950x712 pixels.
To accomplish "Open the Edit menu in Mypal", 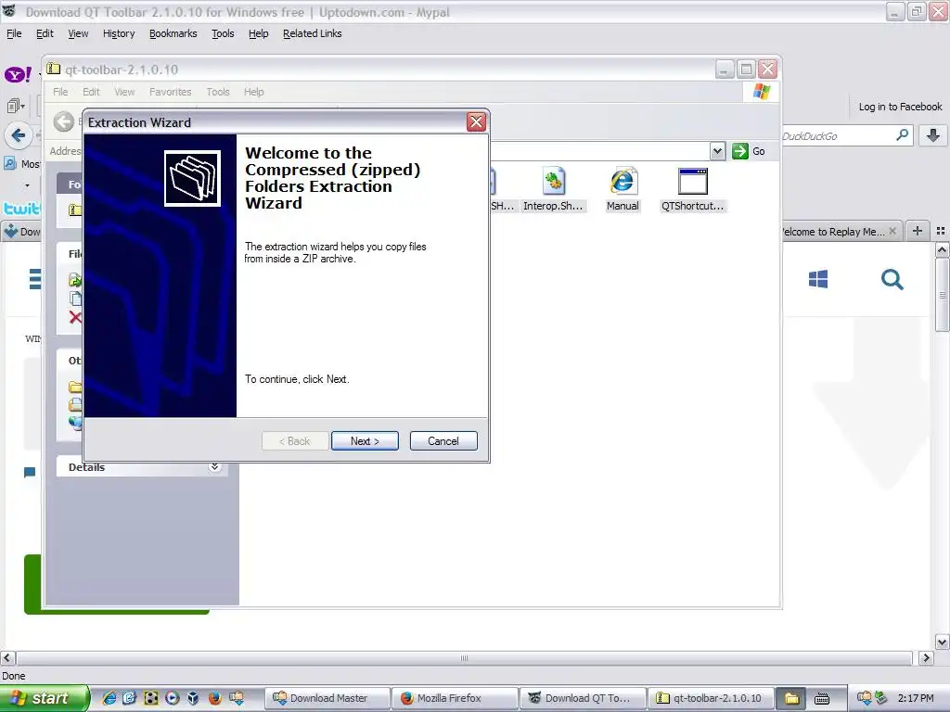I will (x=45, y=33).
